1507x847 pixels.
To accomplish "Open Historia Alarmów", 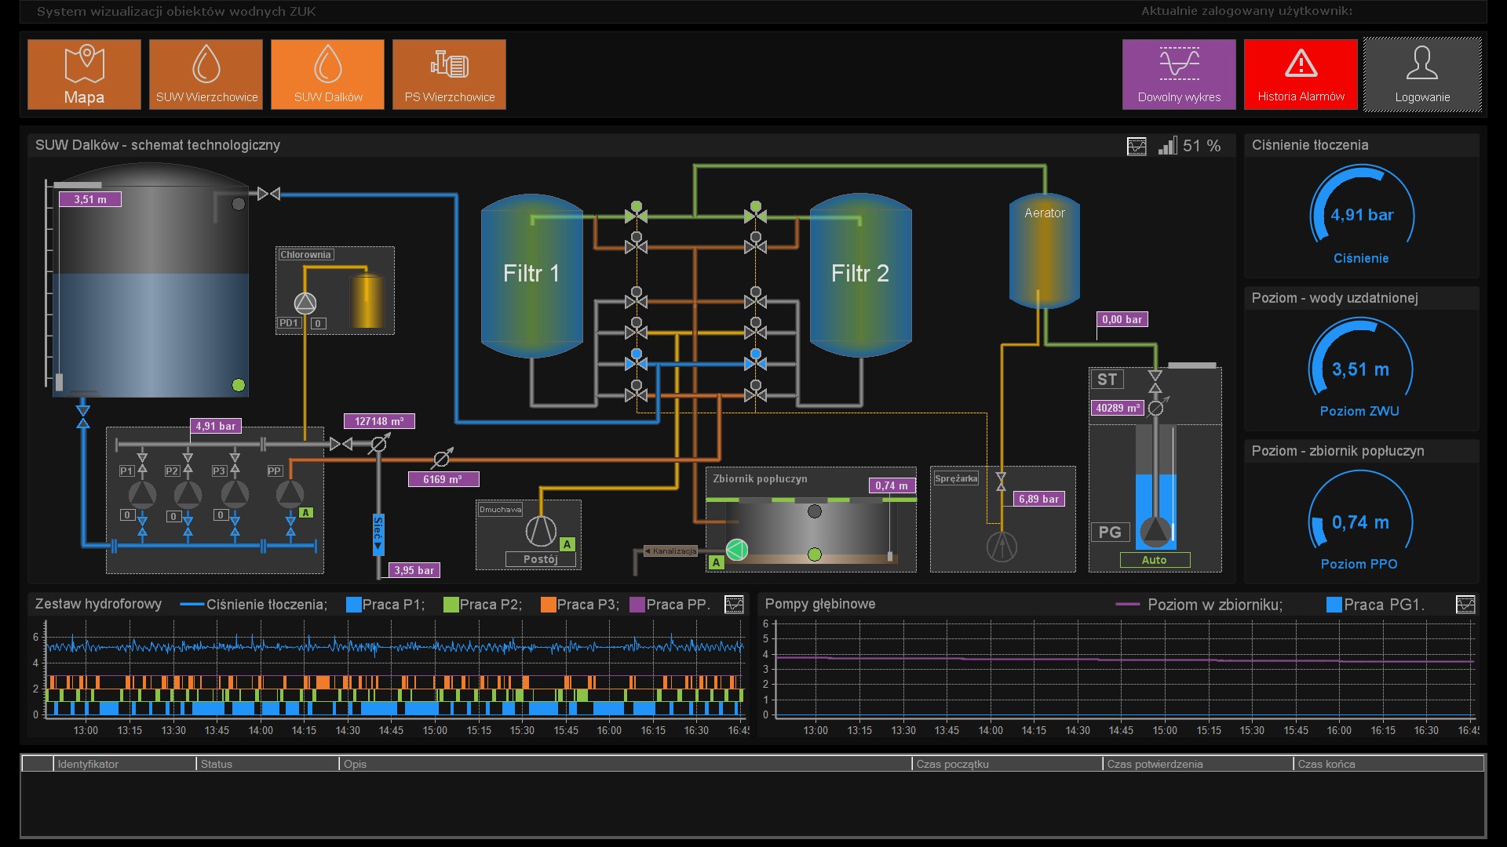I will (1301, 75).
